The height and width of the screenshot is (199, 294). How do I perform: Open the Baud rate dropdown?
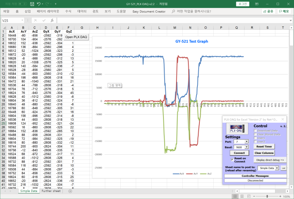click(x=246, y=147)
